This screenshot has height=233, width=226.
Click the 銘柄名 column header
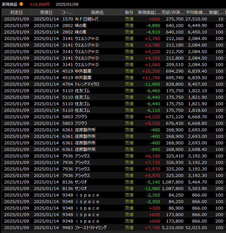pos(97,12)
